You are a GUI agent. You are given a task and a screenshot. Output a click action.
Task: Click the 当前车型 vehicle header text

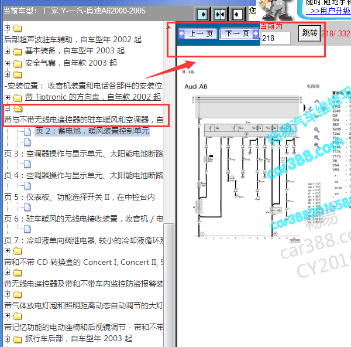pos(74,11)
